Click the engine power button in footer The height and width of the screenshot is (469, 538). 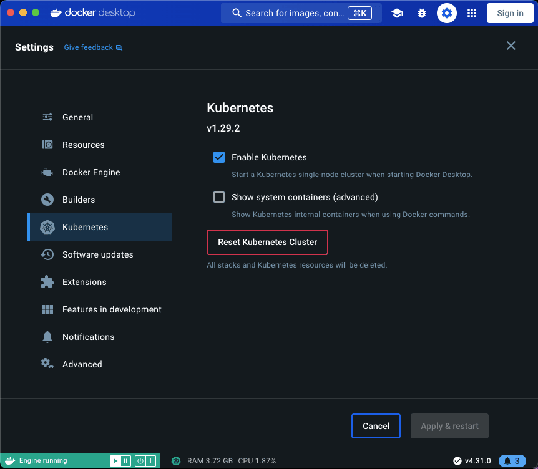pyautogui.click(x=140, y=461)
